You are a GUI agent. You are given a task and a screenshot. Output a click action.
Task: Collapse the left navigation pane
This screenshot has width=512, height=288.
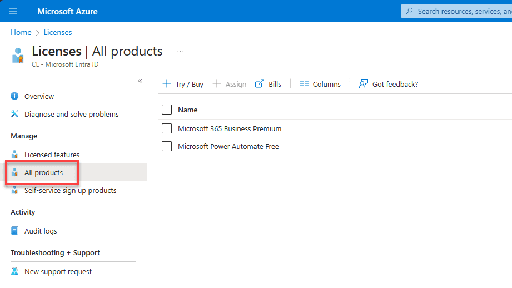tap(140, 81)
